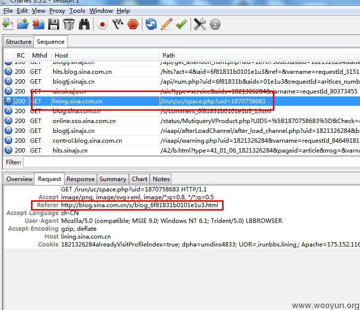This screenshot has width=360, height=310.
Task: Open the View menu
Action: [38, 11]
